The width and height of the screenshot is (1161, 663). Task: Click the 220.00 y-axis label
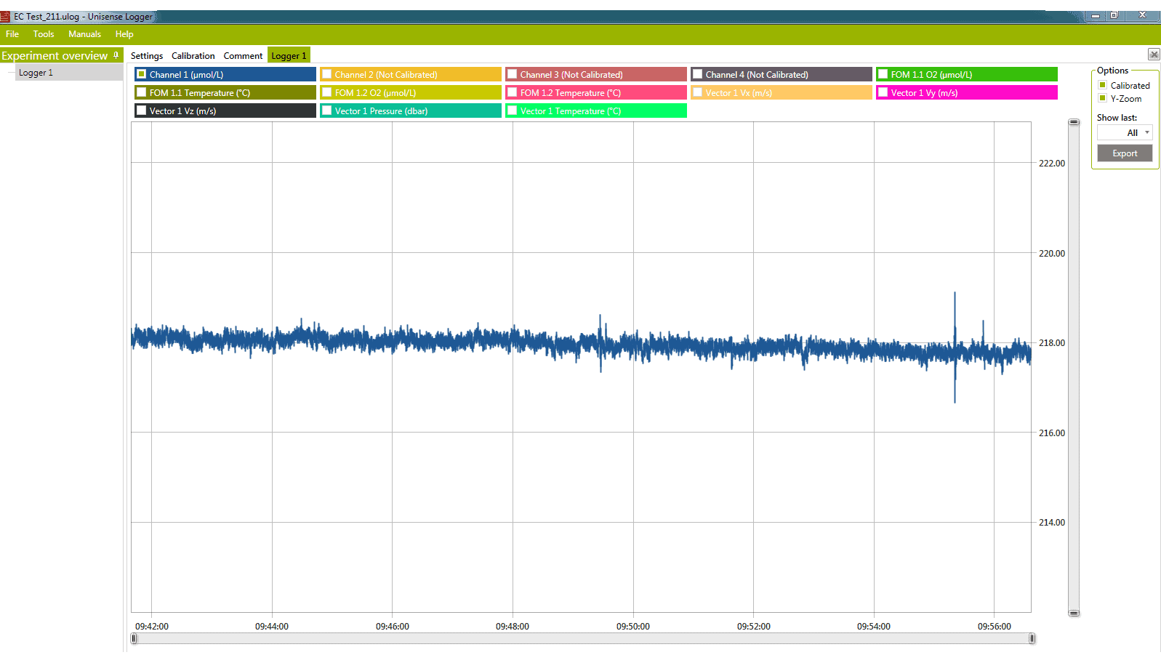pos(1052,254)
